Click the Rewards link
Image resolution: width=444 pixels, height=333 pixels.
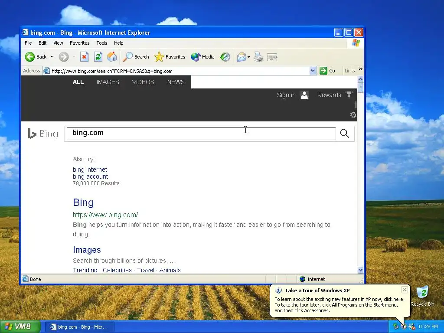click(x=329, y=95)
